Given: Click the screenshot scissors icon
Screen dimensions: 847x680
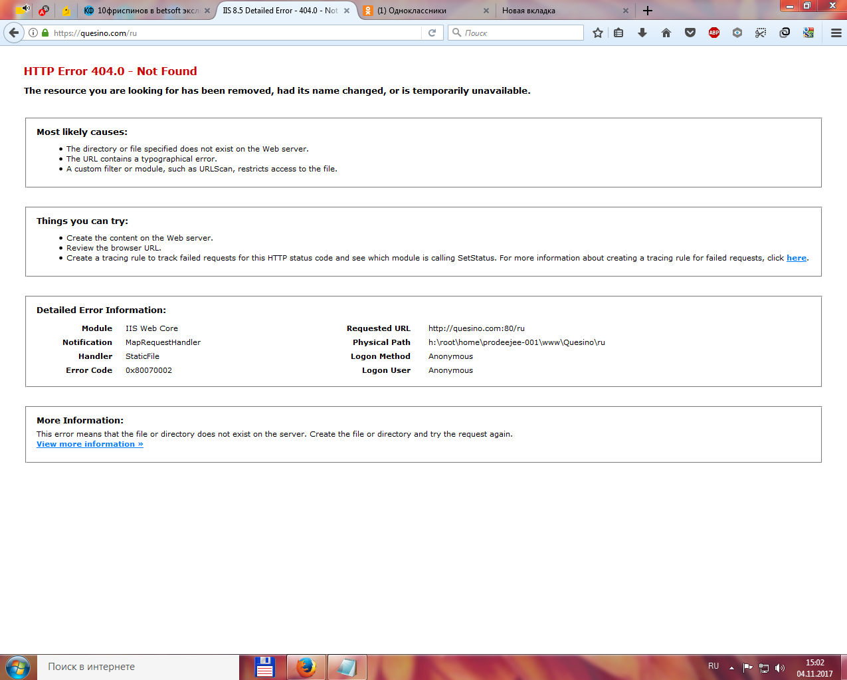Looking at the screenshot, I should coord(761,33).
